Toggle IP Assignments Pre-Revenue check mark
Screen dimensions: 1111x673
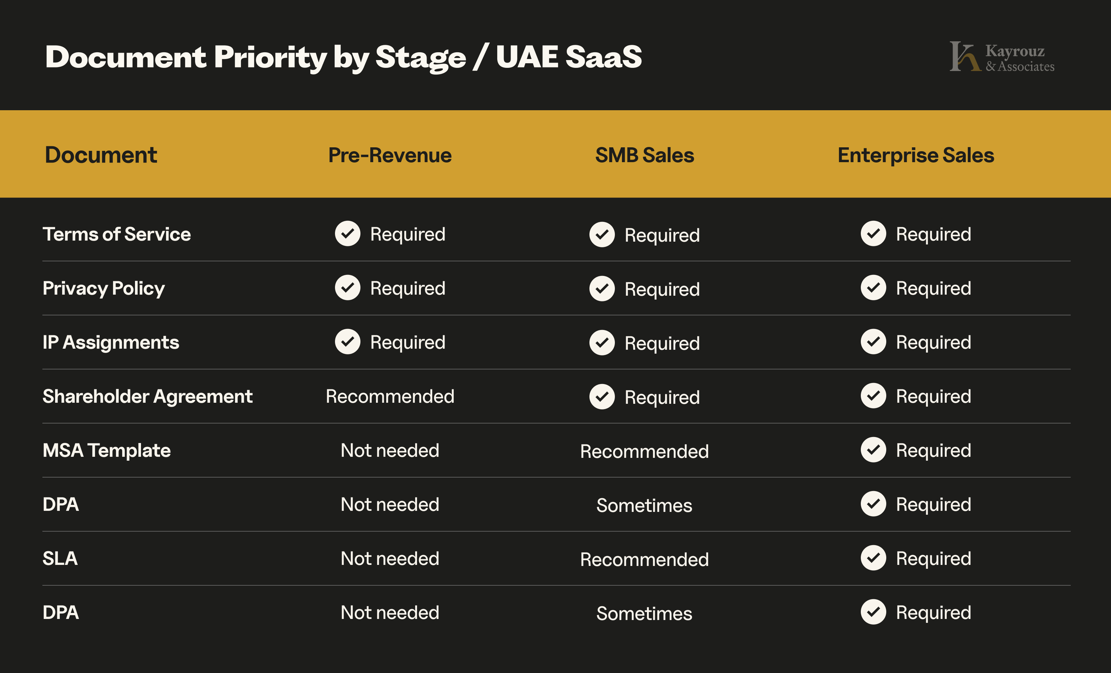tap(347, 342)
